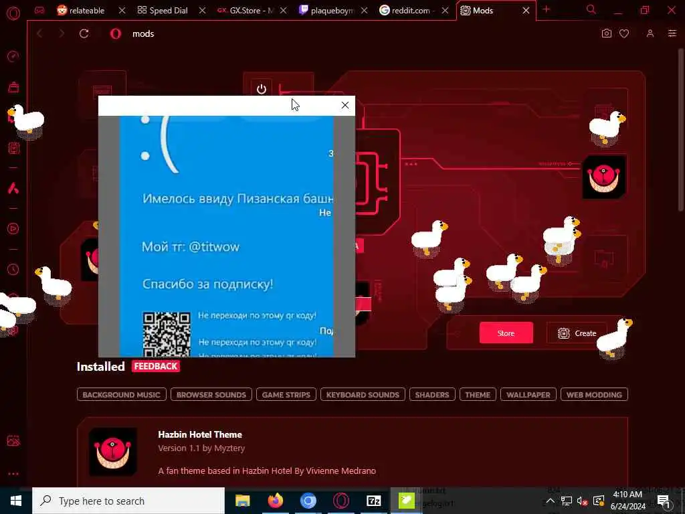Open the Aria AI sidebar icon
The height and width of the screenshot is (514, 685).
(13, 188)
